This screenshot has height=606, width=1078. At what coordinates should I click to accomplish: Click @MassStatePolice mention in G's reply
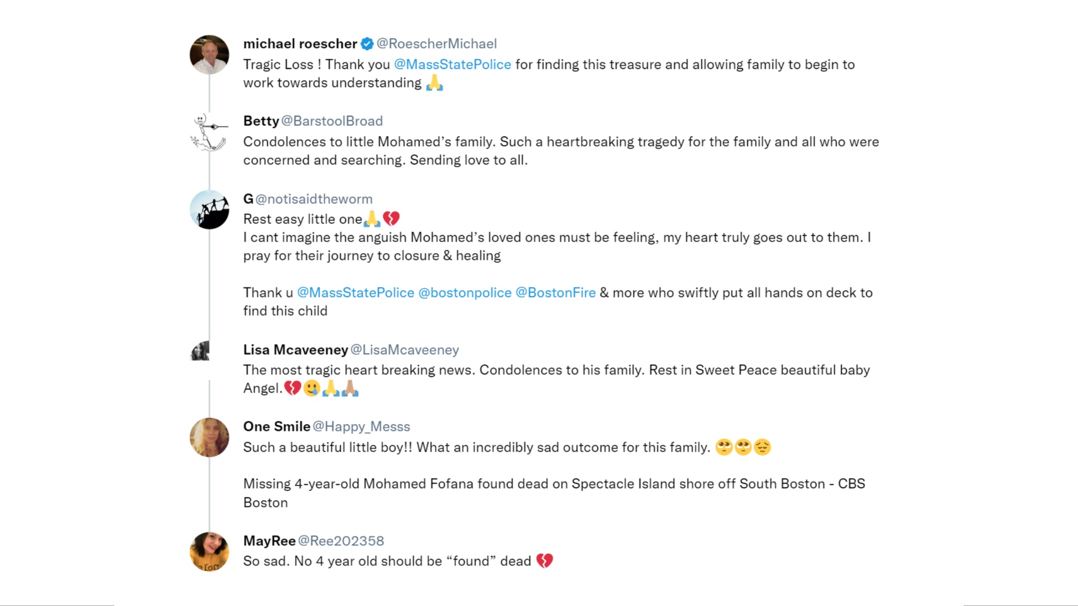pos(355,293)
